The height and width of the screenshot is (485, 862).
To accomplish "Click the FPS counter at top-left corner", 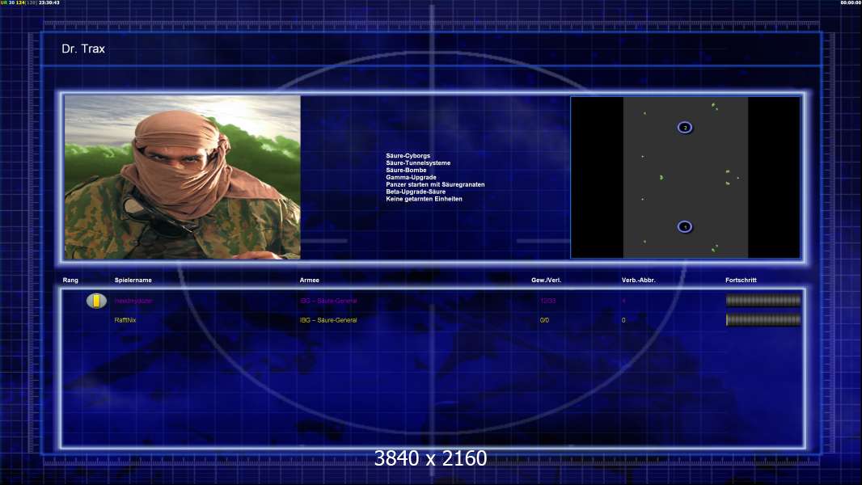I will pyautogui.click(x=19, y=2).
